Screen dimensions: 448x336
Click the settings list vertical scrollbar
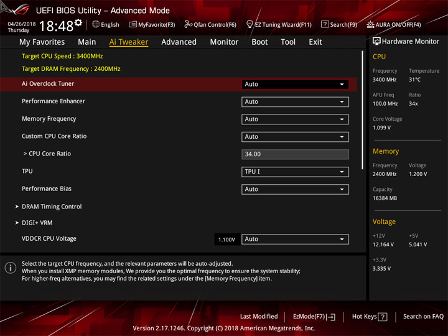(x=363, y=110)
